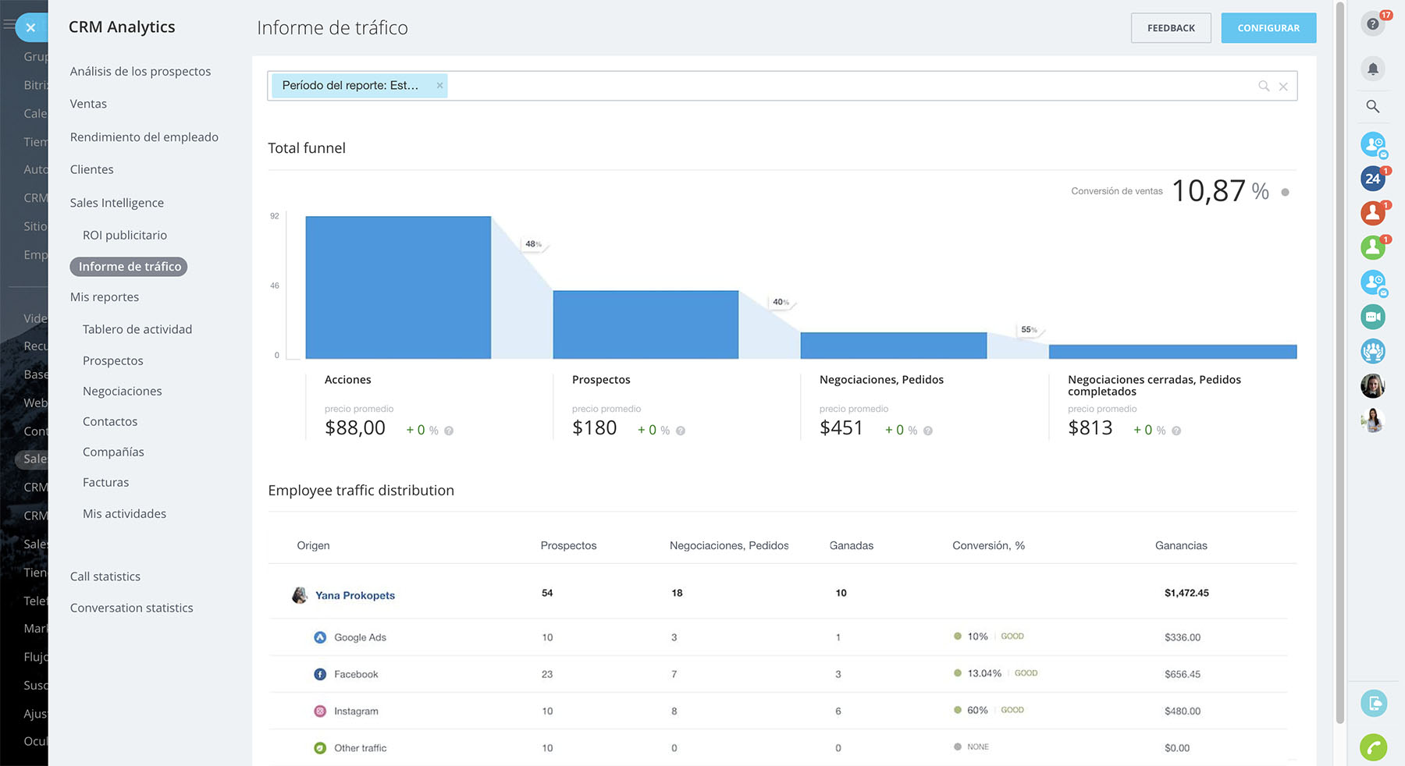Select Tablero de actividad in menu

click(137, 329)
